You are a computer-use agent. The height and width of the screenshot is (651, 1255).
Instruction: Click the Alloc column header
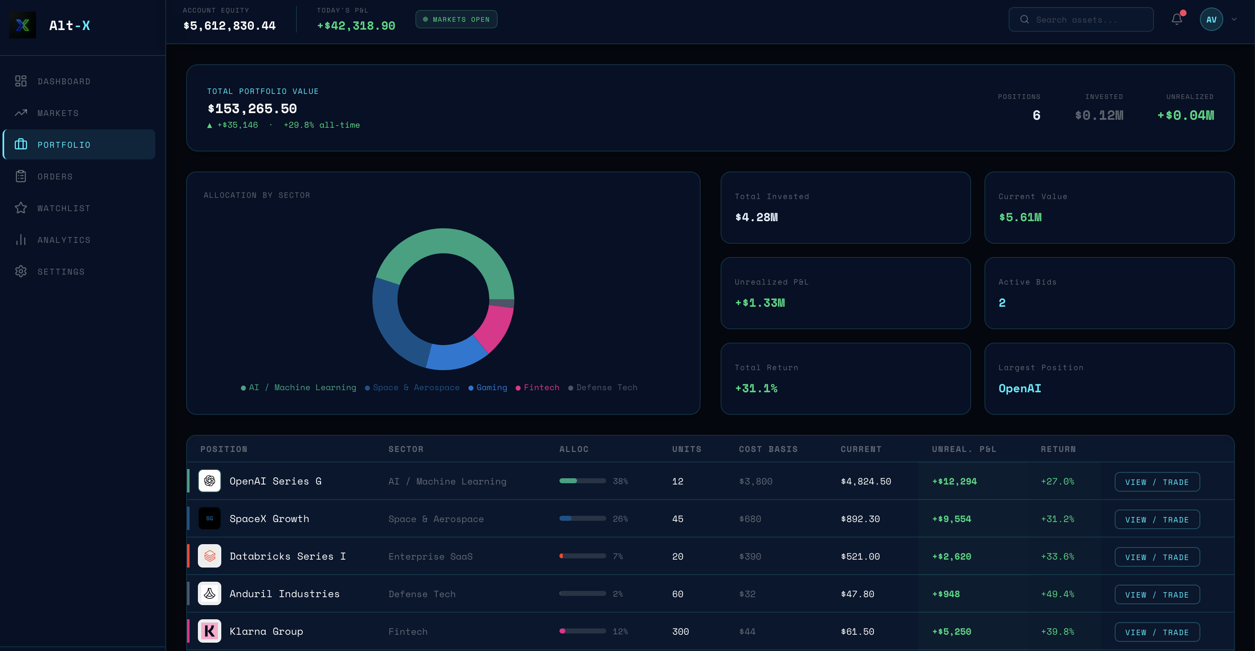point(574,449)
